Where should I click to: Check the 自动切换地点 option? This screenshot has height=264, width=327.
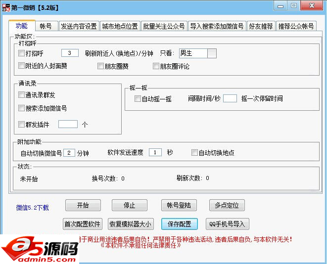(x=194, y=153)
